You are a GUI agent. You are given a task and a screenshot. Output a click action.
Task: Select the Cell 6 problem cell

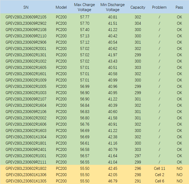tap(160, 181)
